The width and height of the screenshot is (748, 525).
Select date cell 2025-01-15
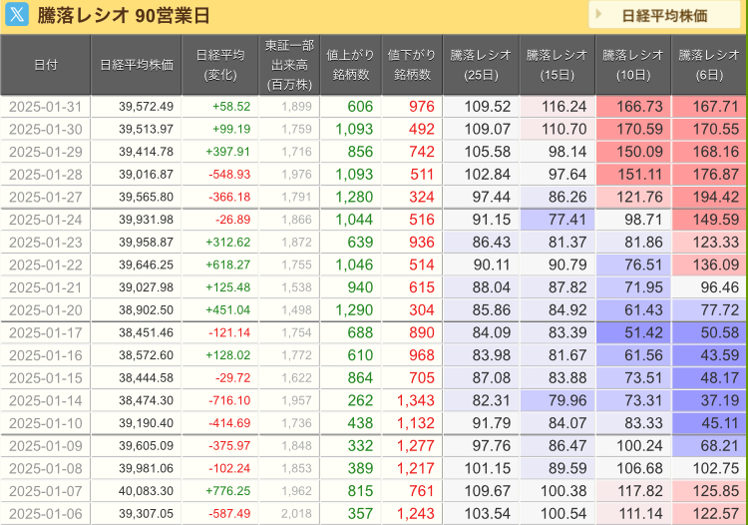(x=45, y=378)
